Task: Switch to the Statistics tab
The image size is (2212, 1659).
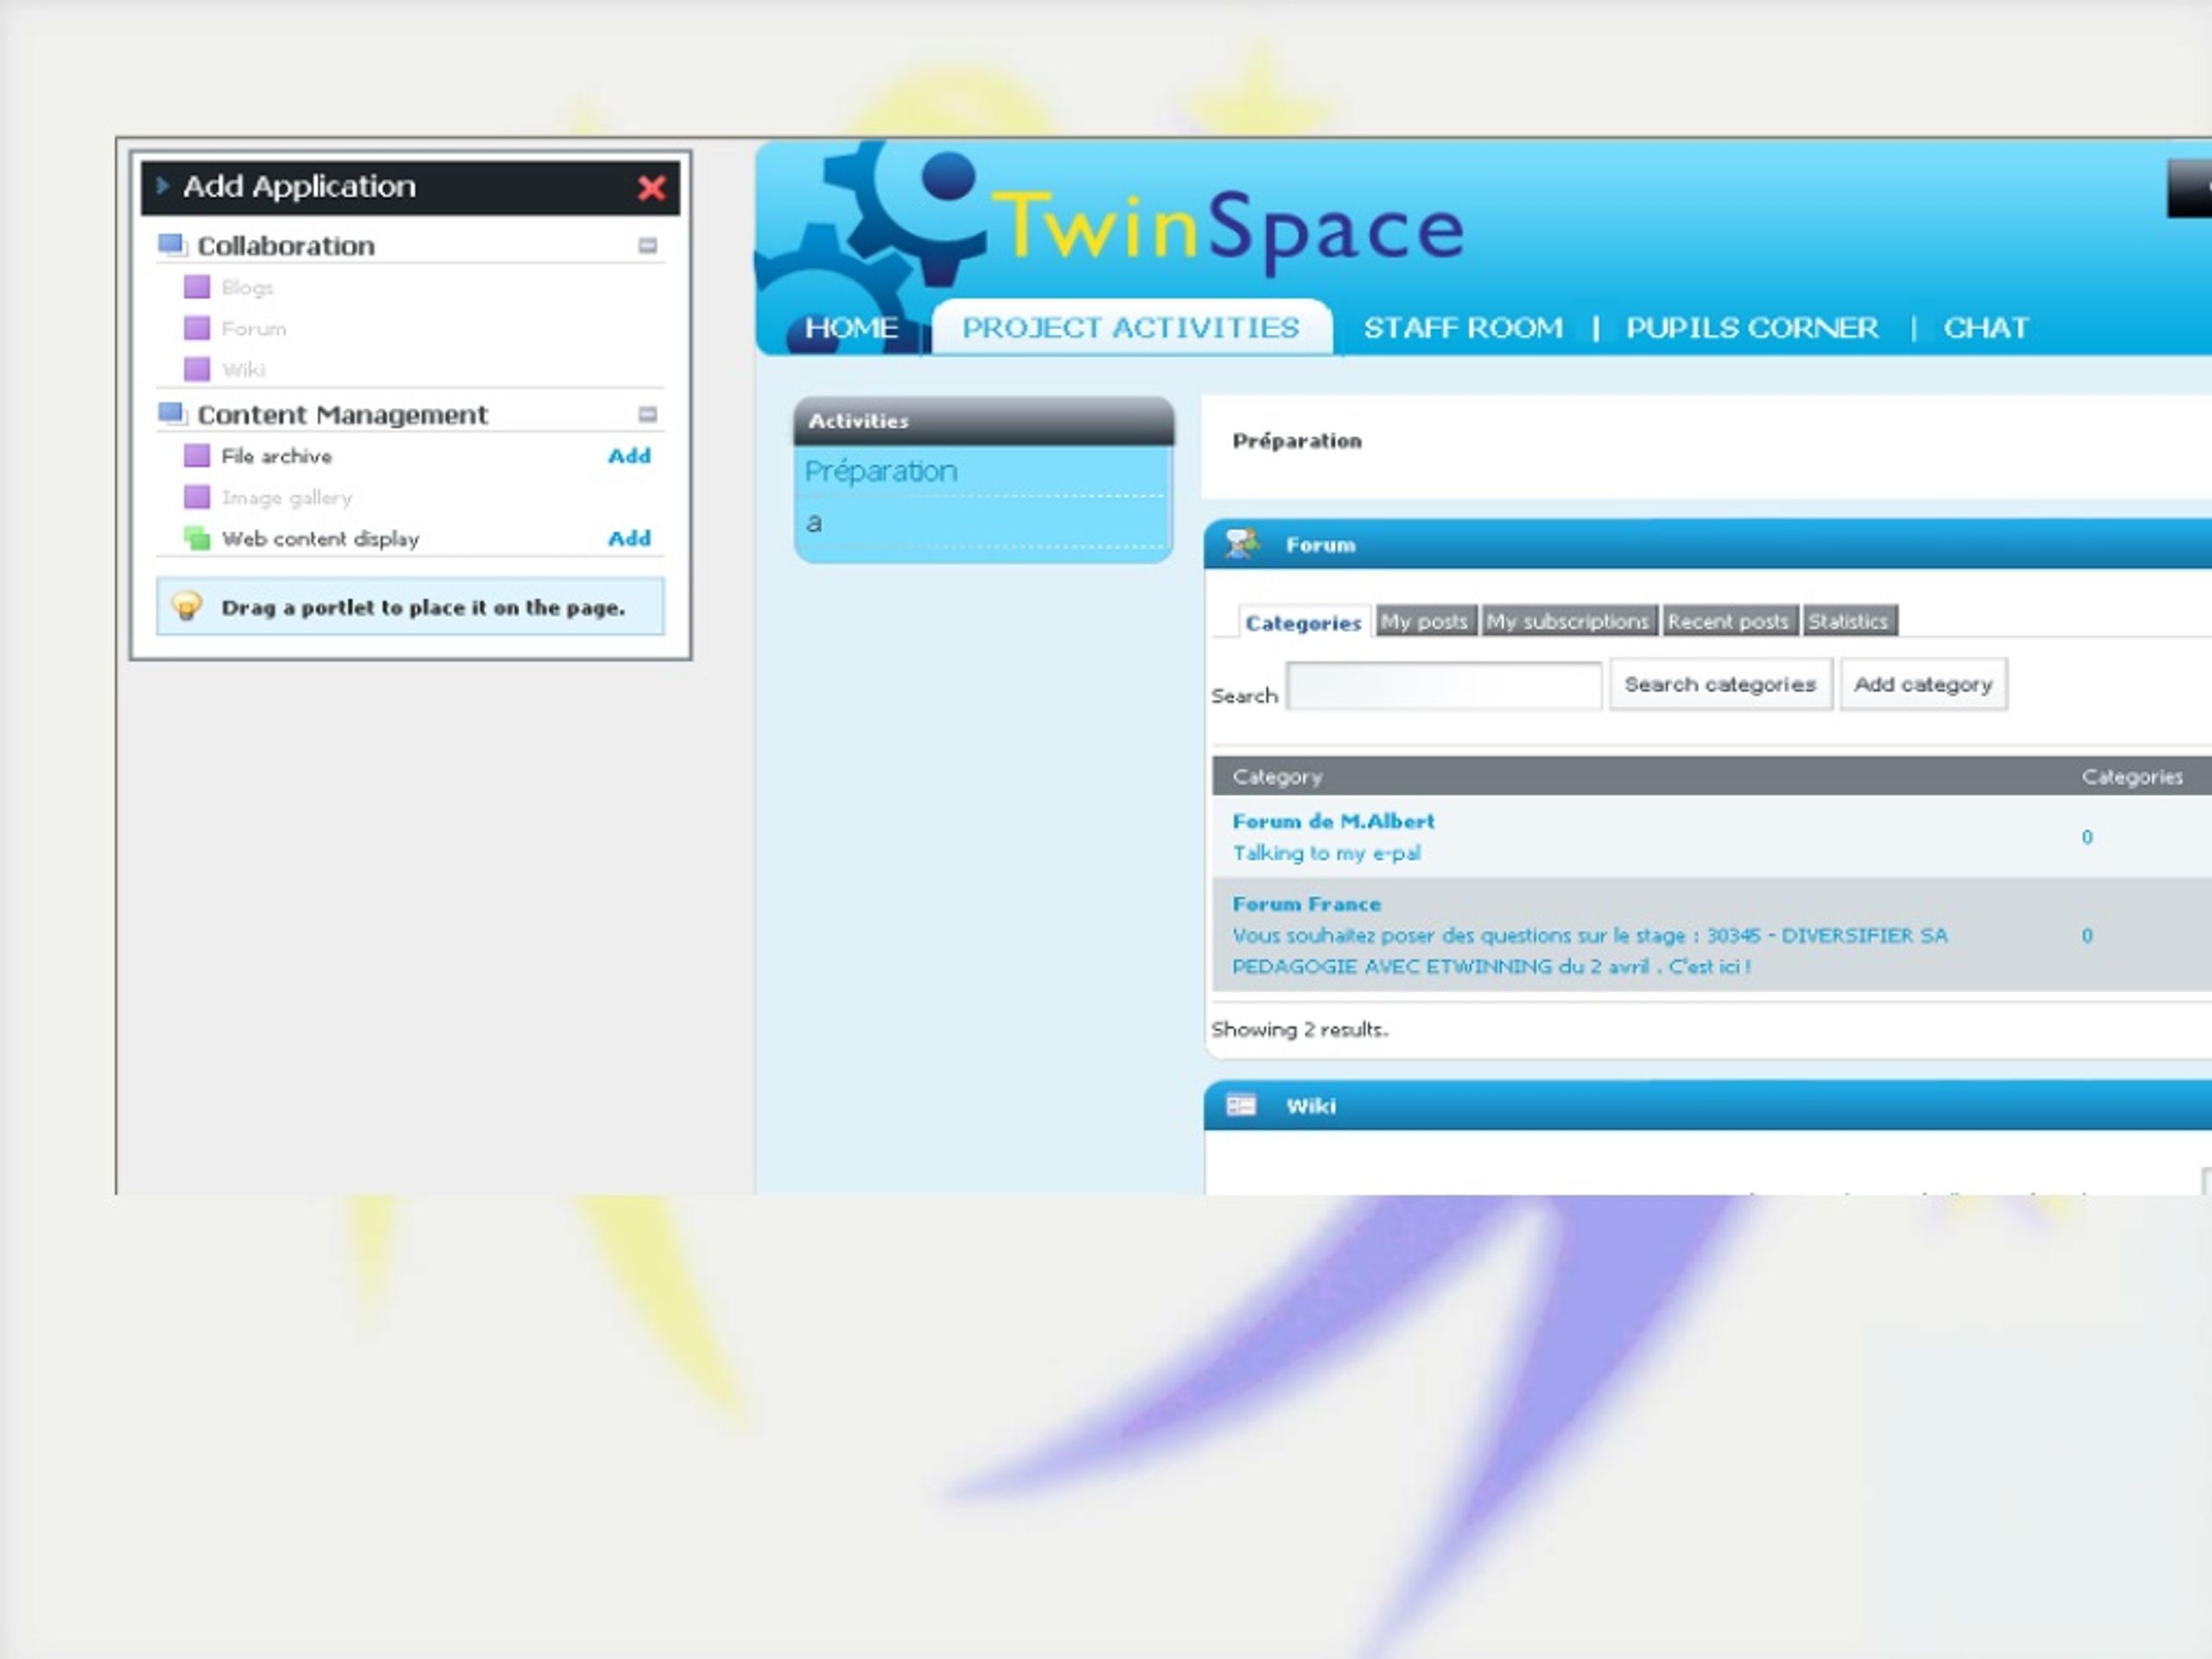Action: click(1849, 621)
